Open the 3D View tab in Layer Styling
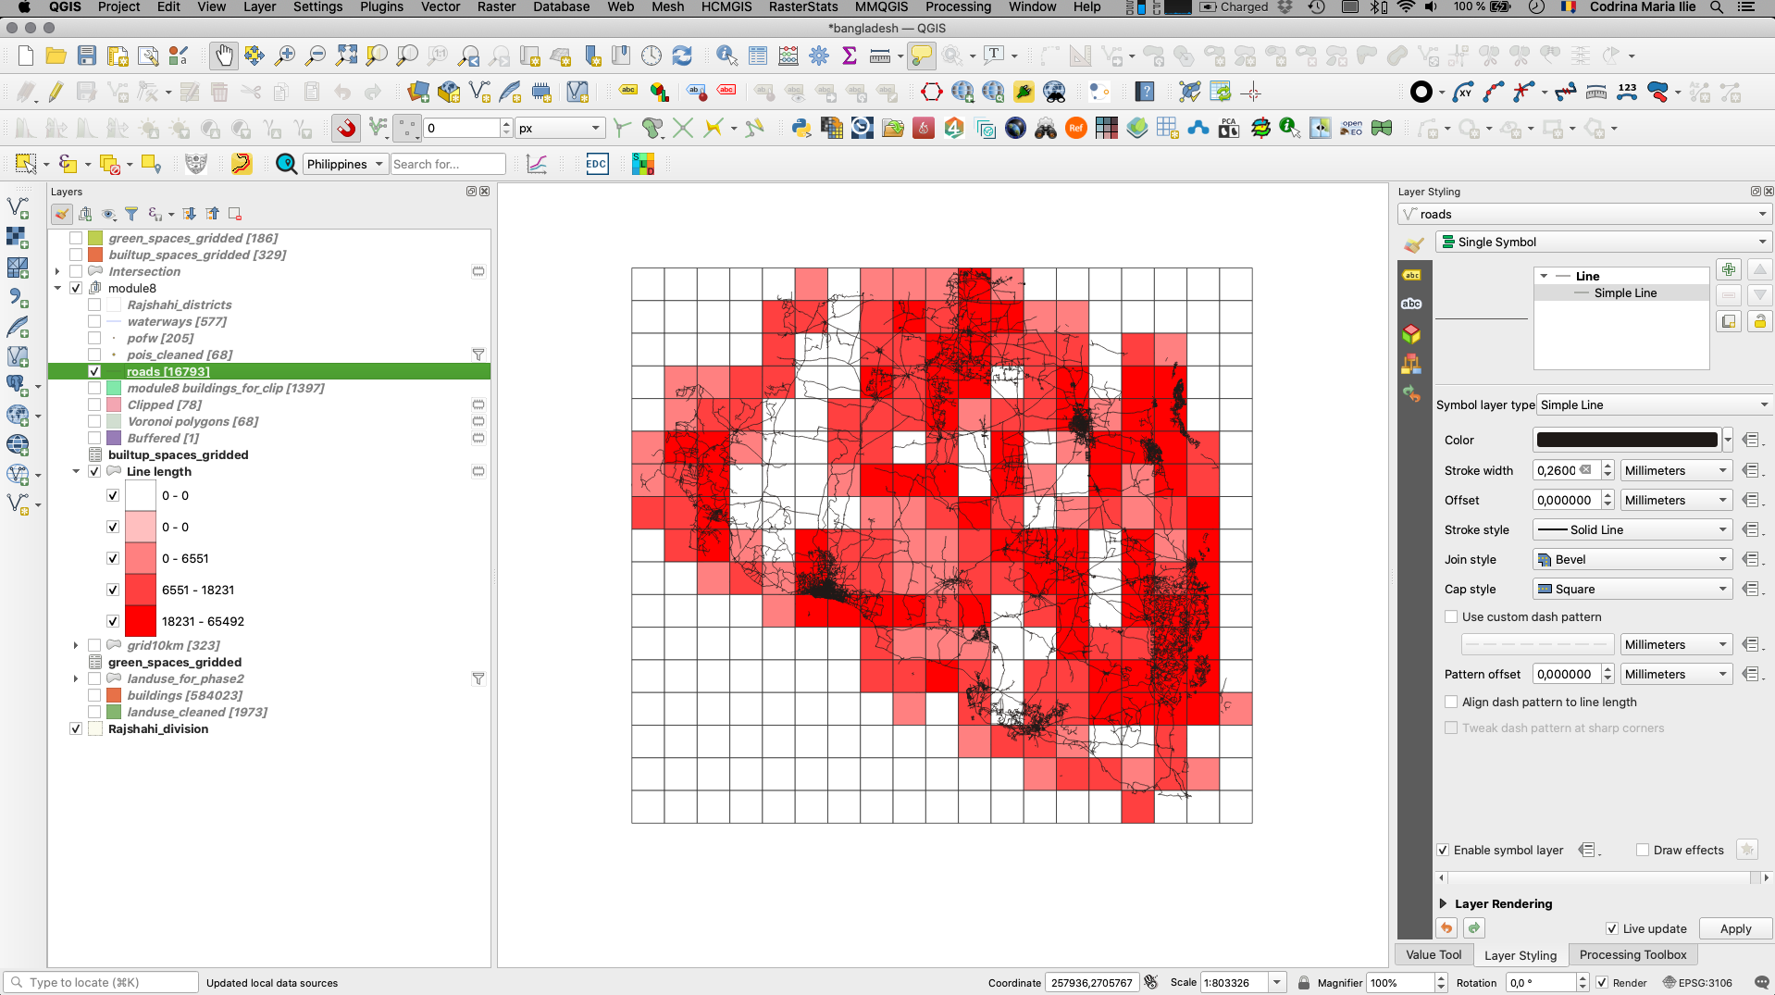The image size is (1775, 995). 1411,333
